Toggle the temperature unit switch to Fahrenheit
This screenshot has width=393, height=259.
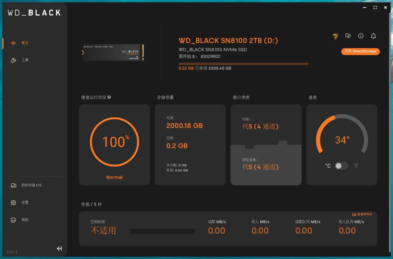click(342, 166)
